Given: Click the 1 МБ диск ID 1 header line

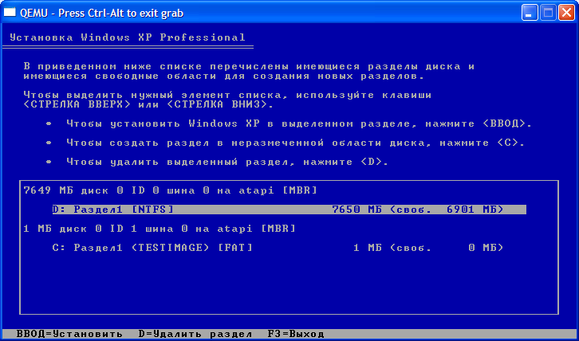Looking at the screenshot, I should tap(160, 229).
